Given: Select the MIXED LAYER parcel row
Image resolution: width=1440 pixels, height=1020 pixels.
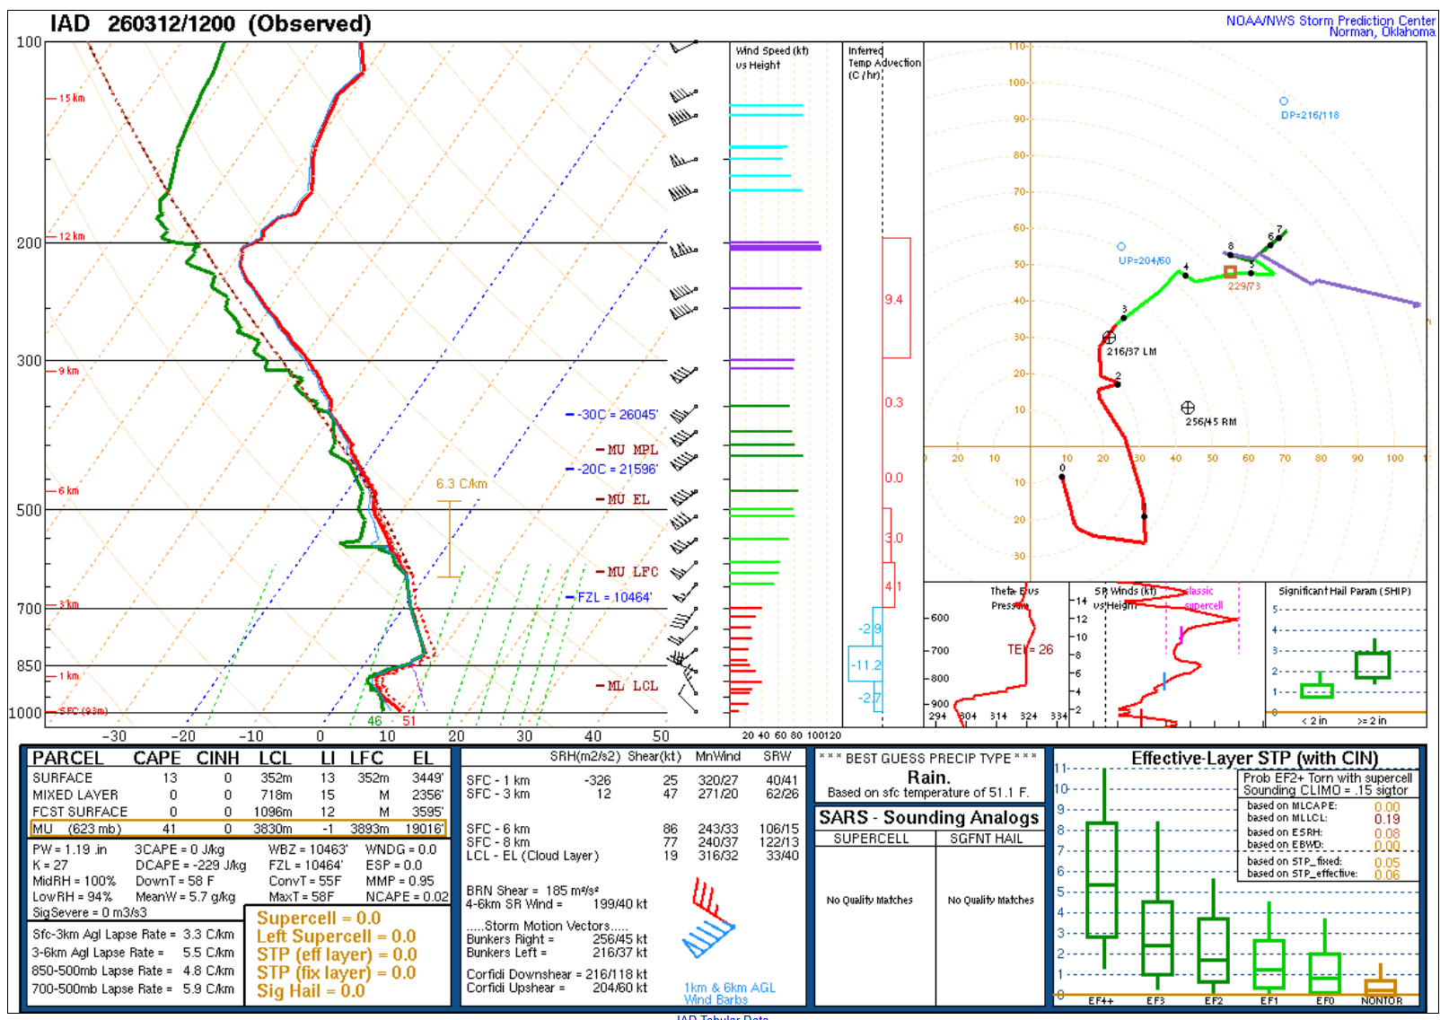Looking at the screenshot, I should [237, 796].
